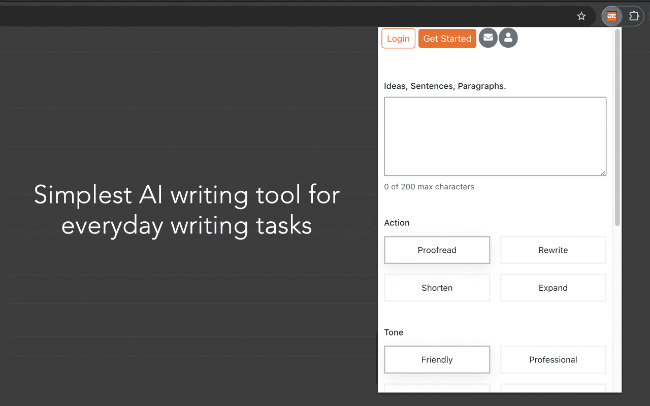Image resolution: width=650 pixels, height=406 pixels.
Task: Select the Proofread action
Action: [x=437, y=250]
